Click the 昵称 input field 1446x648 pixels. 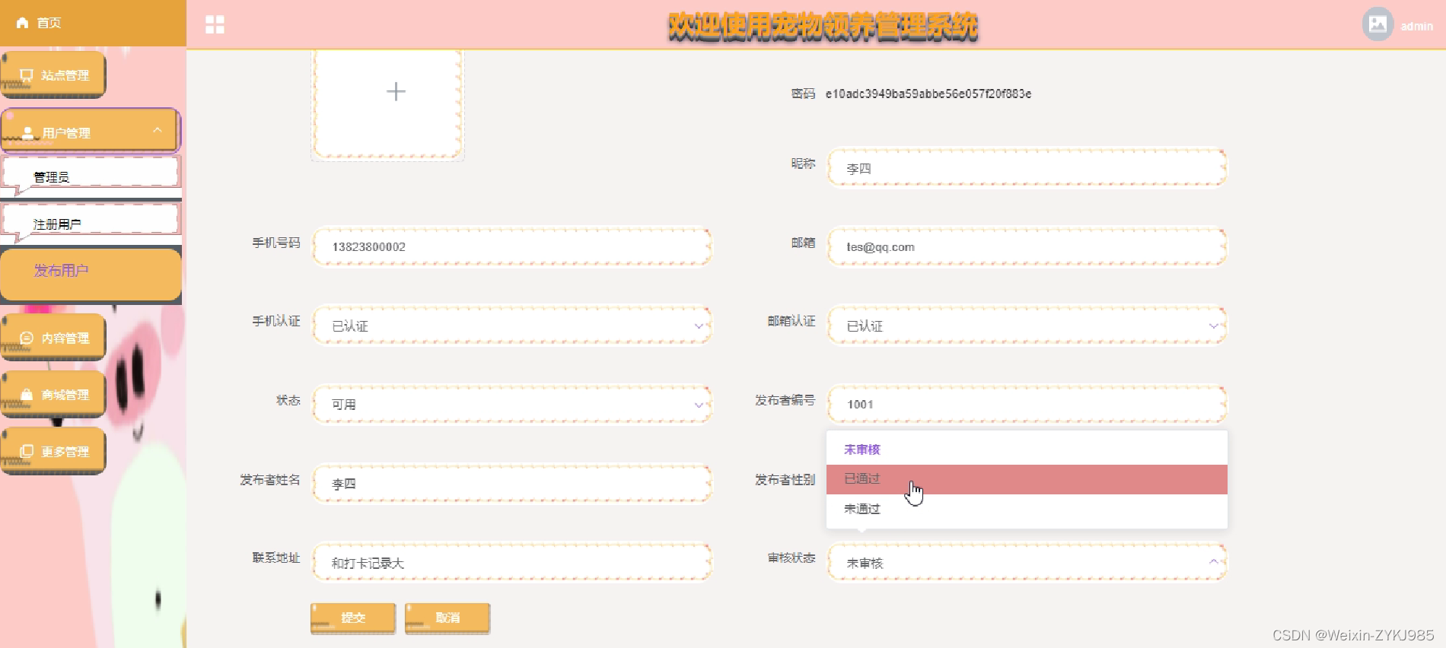pyautogui.click(x=1027, y=167)
